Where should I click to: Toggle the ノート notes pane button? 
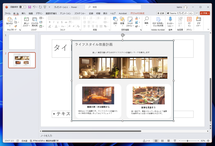coord(147,141)
